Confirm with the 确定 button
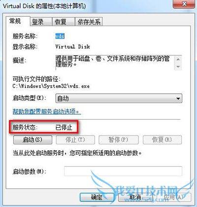197x207 pixels. tap(97, 197)
